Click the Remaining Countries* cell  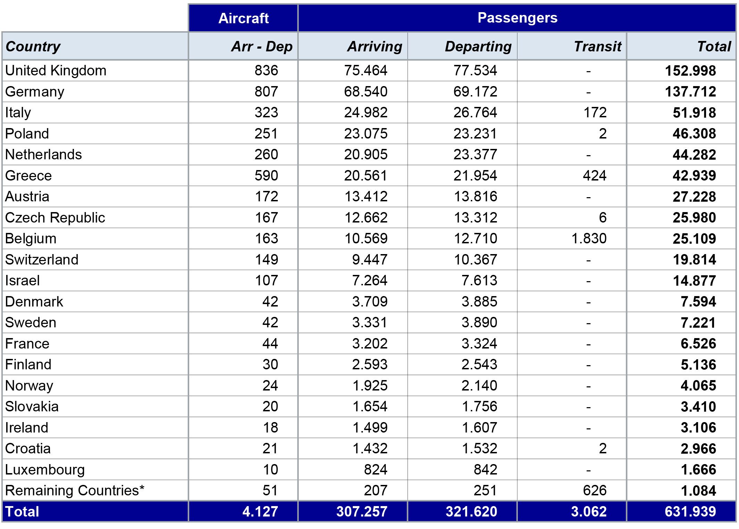tap(95, 490)
